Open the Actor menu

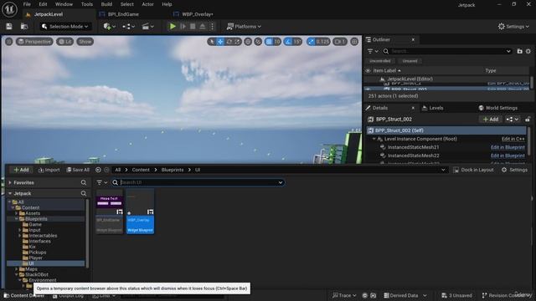point(147,4)
